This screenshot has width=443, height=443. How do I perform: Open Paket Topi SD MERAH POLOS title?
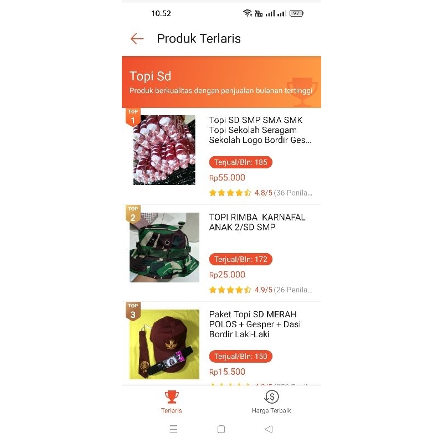[x=255, y=324]
